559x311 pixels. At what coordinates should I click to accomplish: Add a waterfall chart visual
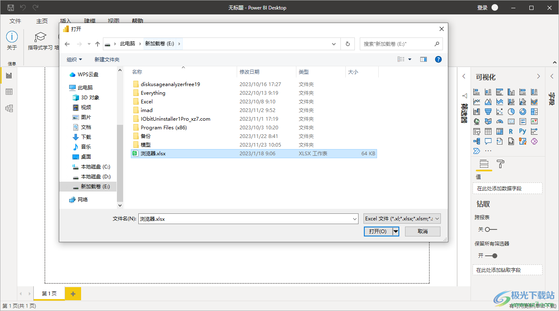(477, 112)
